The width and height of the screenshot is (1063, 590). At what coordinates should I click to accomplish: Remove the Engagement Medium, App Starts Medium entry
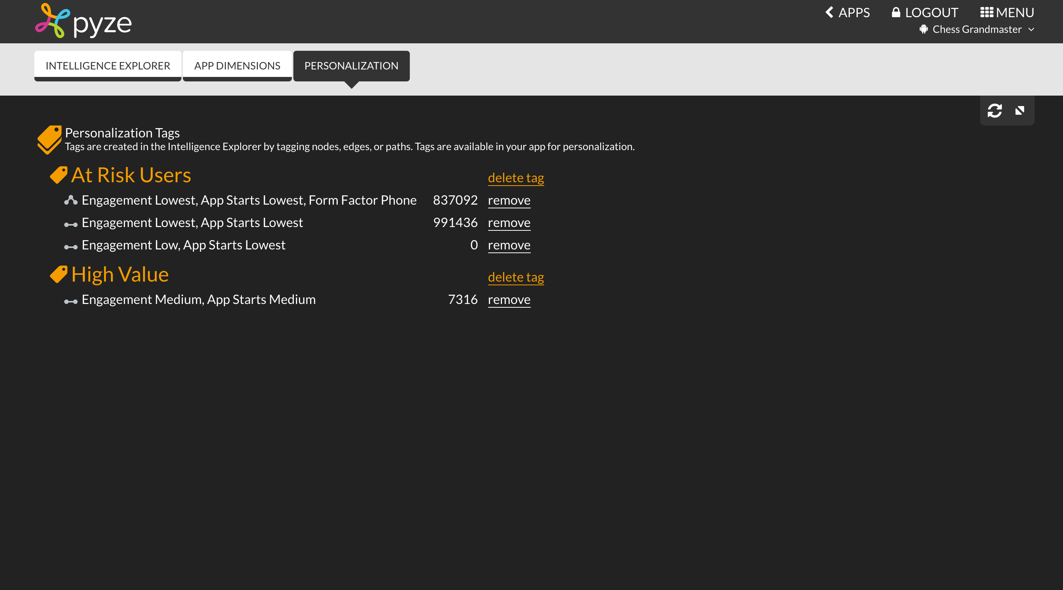coord(509,300)
